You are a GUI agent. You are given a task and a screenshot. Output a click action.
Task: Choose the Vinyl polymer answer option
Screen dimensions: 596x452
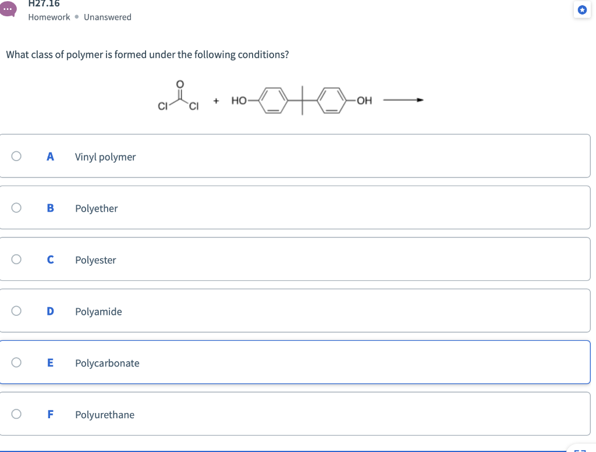[x=105, y=156]
